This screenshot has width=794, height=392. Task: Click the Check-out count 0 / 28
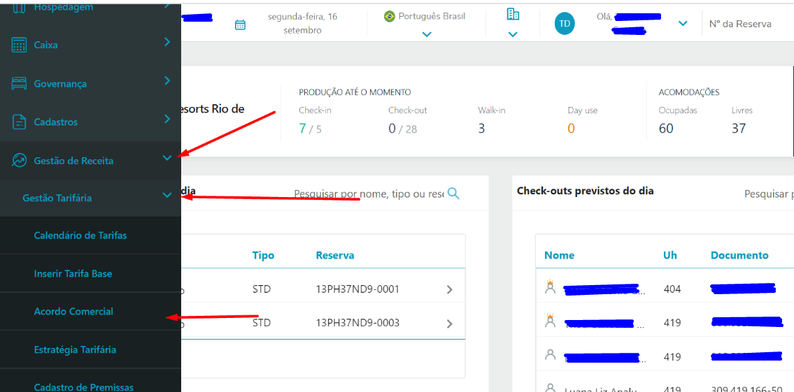(402, 129)
